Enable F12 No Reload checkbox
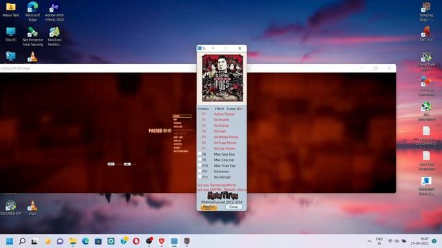 coord(200,177)
